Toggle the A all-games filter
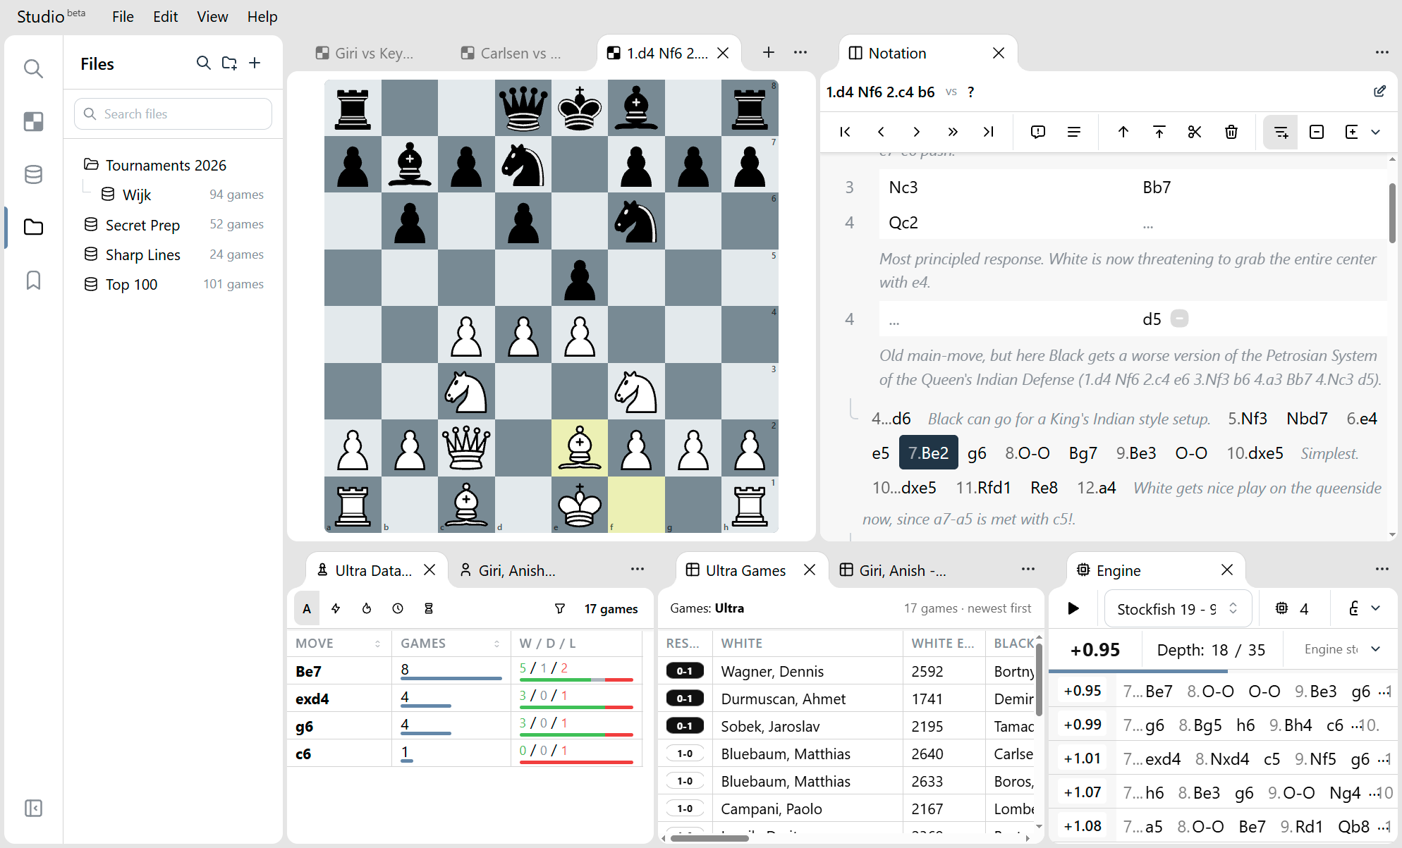 (307, 608)
